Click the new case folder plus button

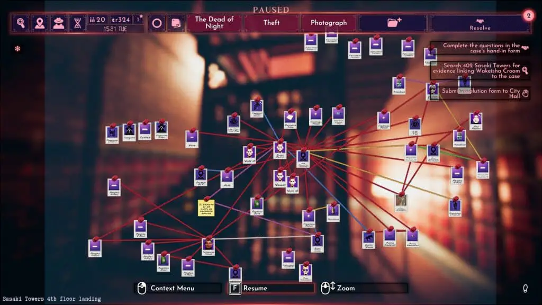coord(393,23)
